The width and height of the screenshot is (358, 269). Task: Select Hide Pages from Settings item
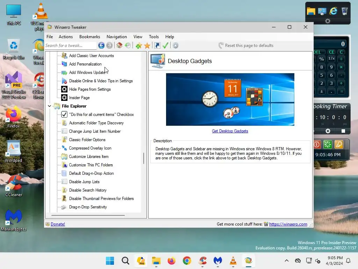click(90, 89)
